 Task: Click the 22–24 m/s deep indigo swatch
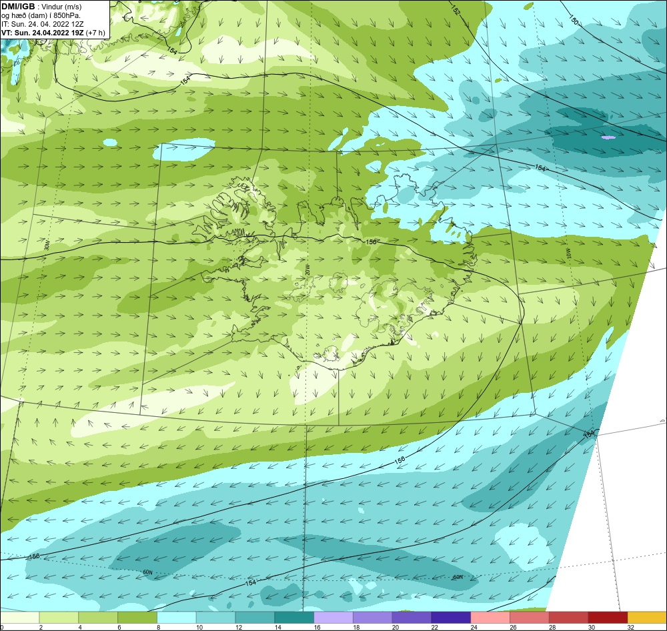pos(450,617)
